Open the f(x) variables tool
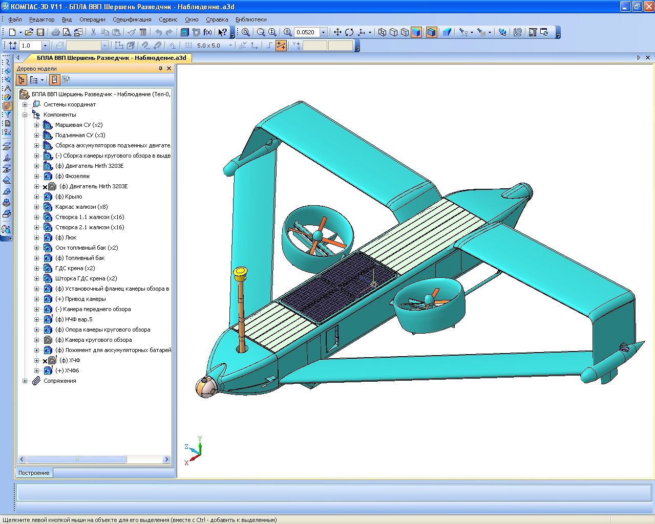655x524 pixels. click(207, 32)
